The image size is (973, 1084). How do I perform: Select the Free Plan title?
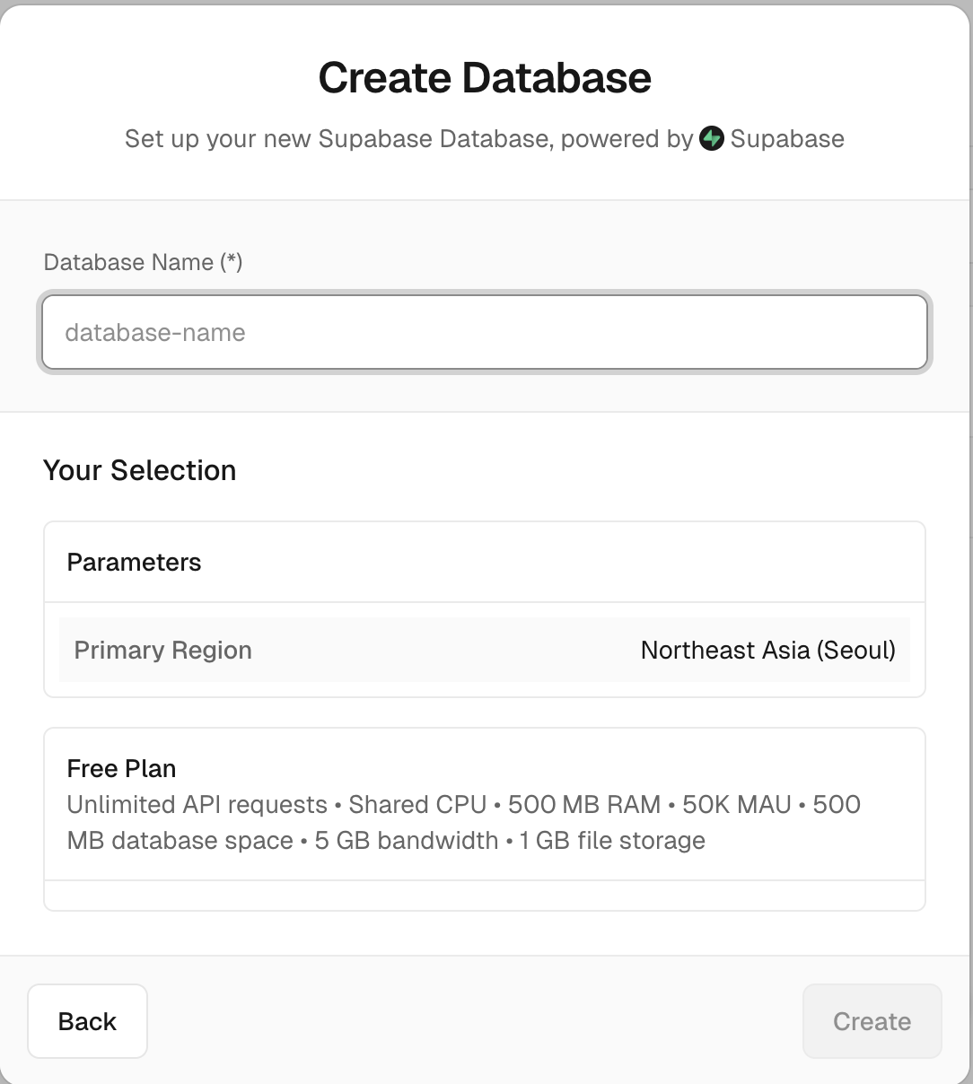pyautogui.click(x=121, y=769)
